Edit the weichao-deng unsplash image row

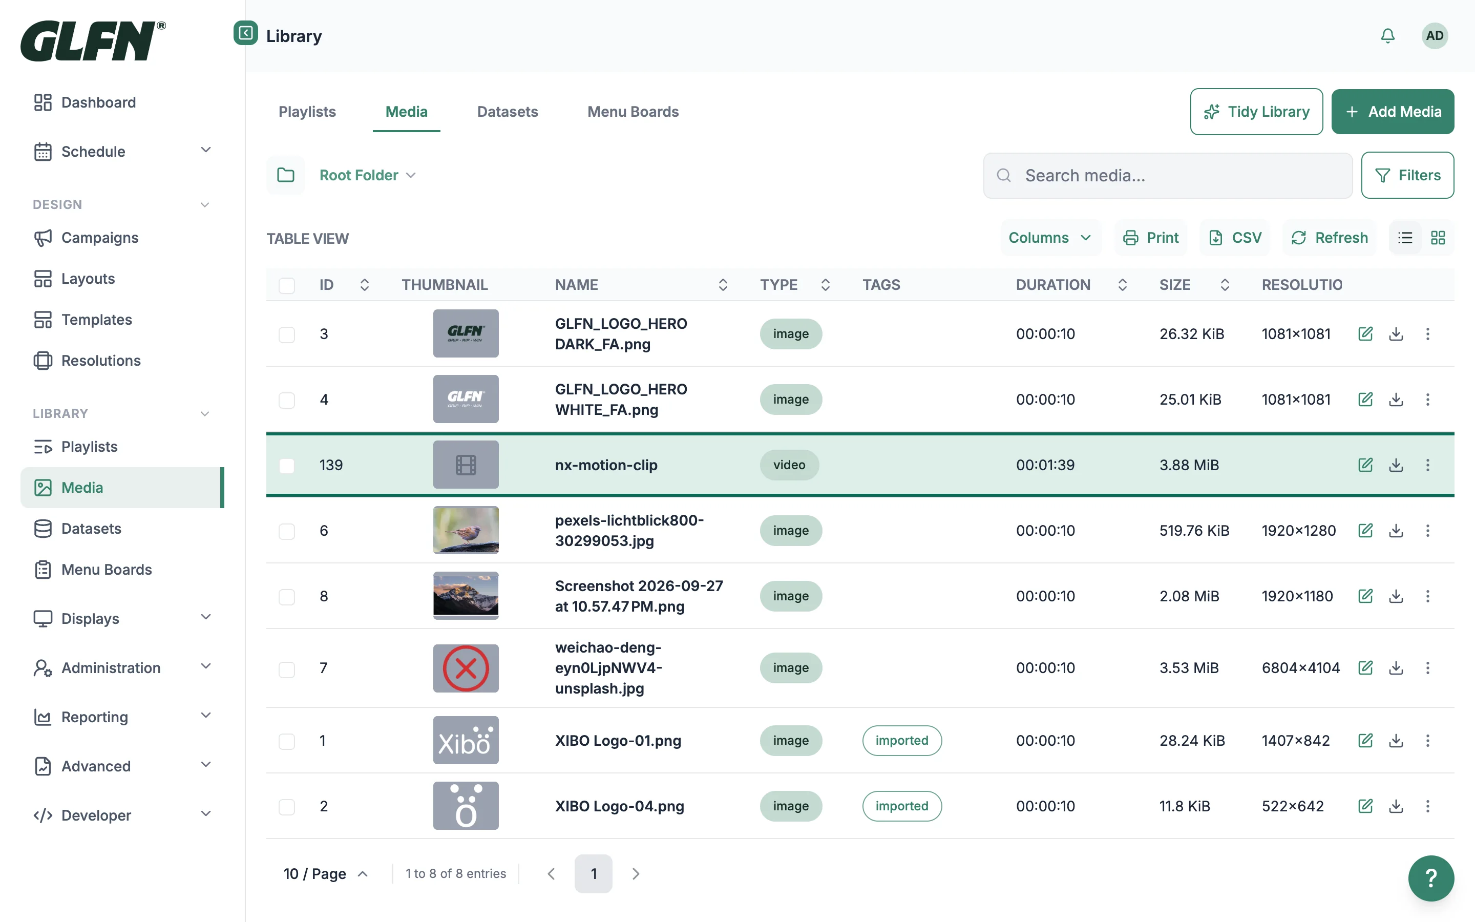[x=1365, y=668]
